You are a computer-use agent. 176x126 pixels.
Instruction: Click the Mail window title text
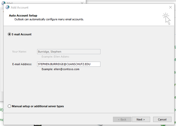click(x=10, y=3)
